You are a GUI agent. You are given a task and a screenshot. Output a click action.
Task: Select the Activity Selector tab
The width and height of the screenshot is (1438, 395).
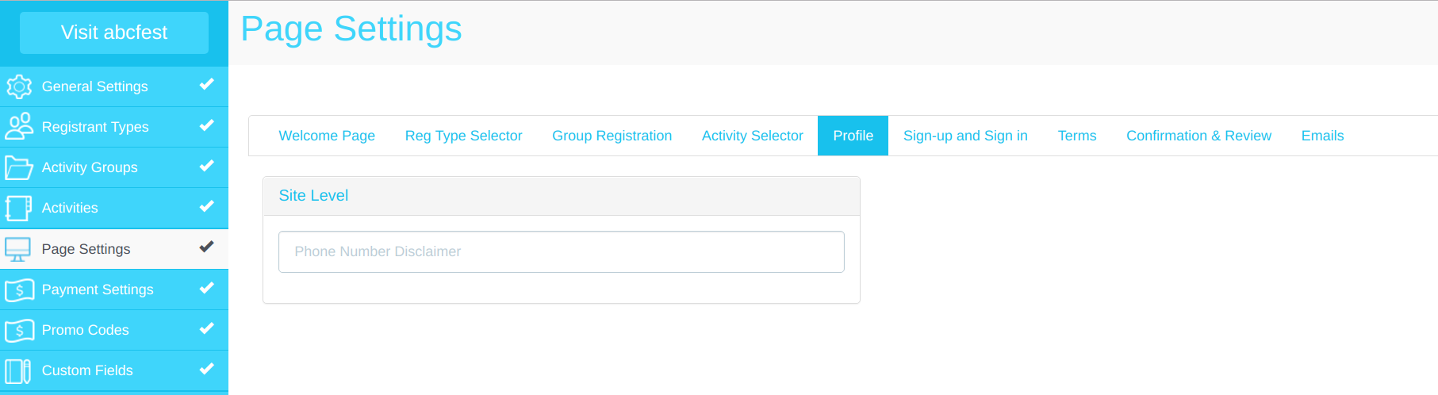[x=752, y=136]
